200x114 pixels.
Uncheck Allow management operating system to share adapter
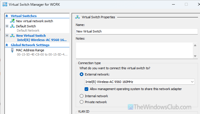click(x=86, y=89)
